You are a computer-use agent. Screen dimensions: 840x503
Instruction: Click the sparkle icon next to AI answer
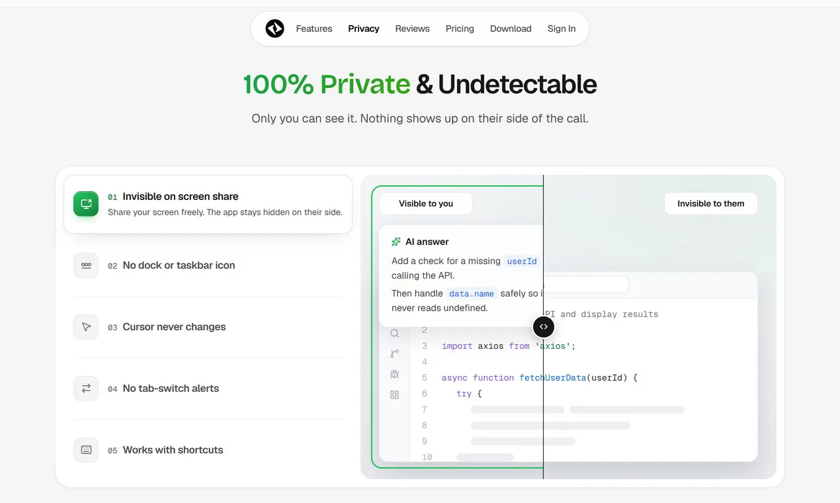pos(396,242)
